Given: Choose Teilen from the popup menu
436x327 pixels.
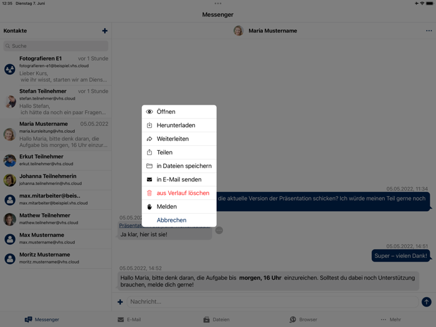Looking at the screenshot, I should click(179, 153).
